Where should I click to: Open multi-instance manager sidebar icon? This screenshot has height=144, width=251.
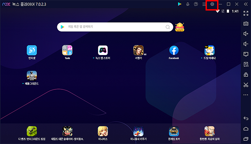coord(246,74)
